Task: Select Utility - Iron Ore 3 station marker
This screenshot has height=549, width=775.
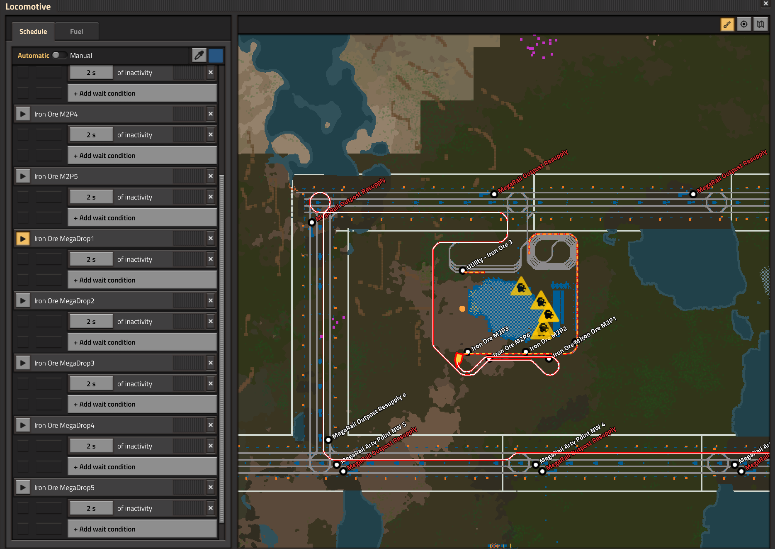Action: coord(463,271)
